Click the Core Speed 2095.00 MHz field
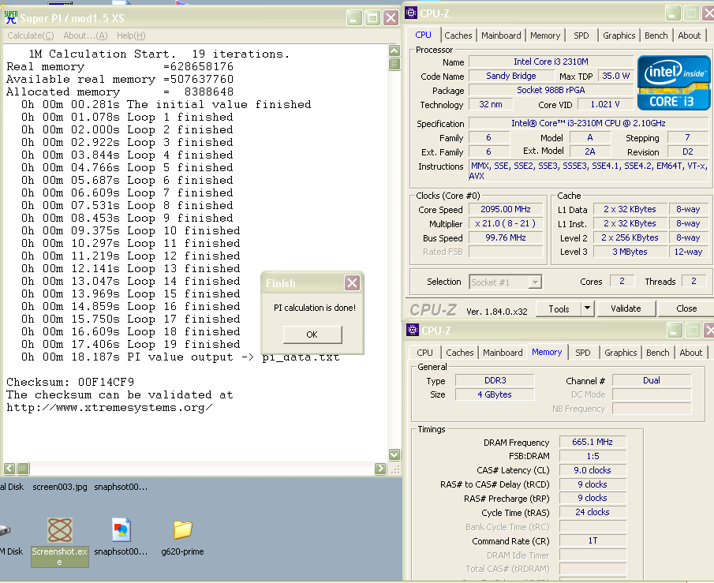 (506, 210)
